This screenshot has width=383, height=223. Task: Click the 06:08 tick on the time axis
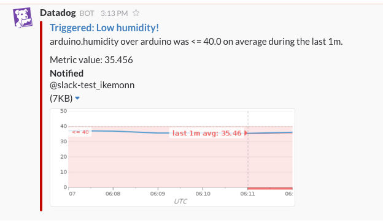113,194
